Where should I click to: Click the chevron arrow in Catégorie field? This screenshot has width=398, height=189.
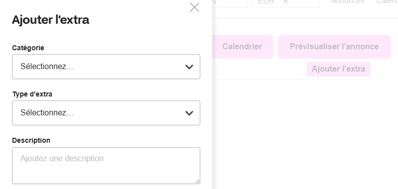click(x=189, y=67)
